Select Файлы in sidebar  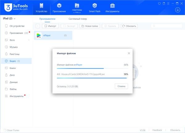coord(16,89)
